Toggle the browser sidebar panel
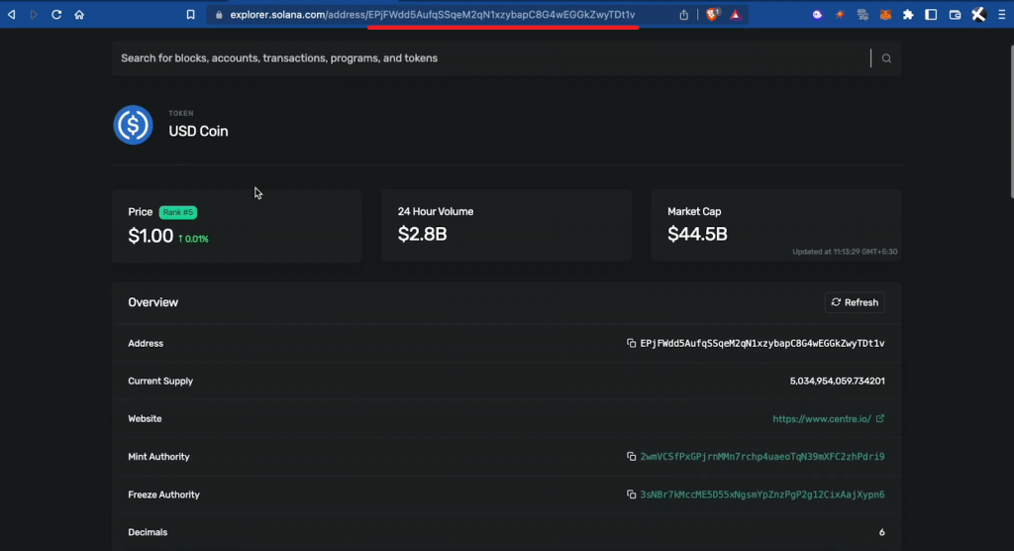The width and height of the screenshot is (1014, 551). coord(931,14)
